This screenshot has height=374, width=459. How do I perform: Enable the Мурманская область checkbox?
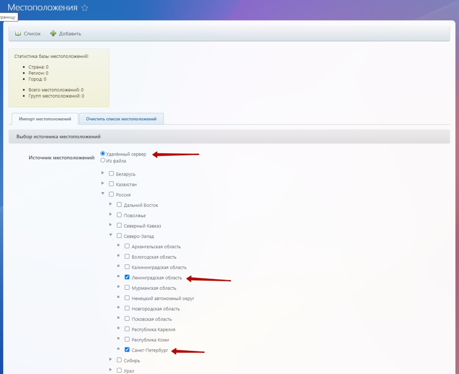pyautogui.click(x=127, y=288)
